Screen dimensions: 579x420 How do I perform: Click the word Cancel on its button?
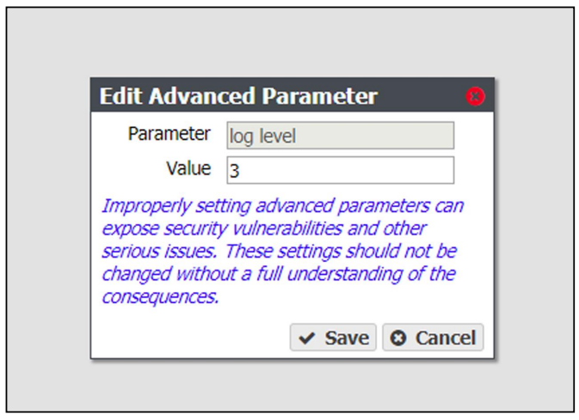coord(446,338)
